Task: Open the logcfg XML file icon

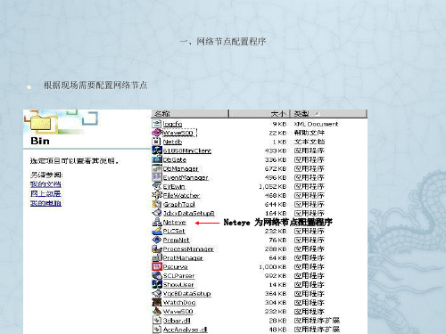Action: pos(157,124)
